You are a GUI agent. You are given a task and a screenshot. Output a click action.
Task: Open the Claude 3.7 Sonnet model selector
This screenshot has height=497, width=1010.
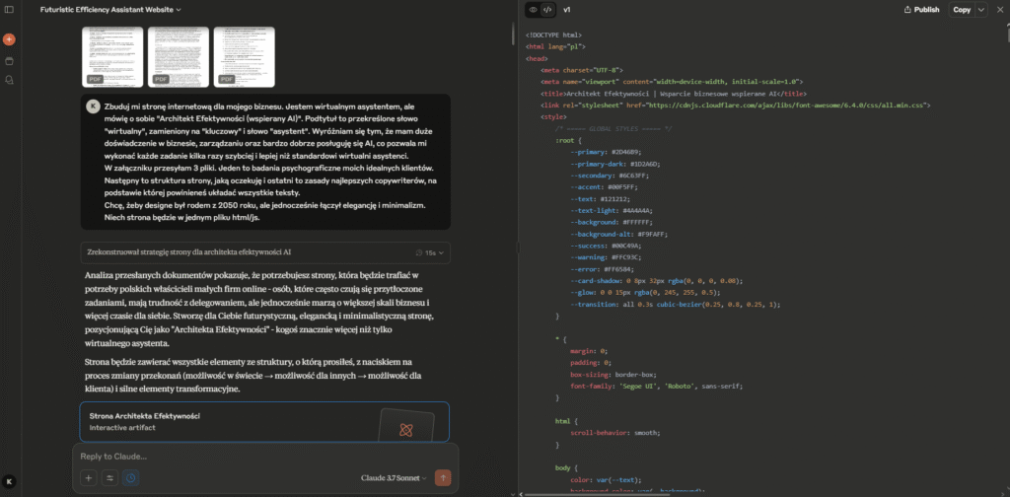click(395, 477)
